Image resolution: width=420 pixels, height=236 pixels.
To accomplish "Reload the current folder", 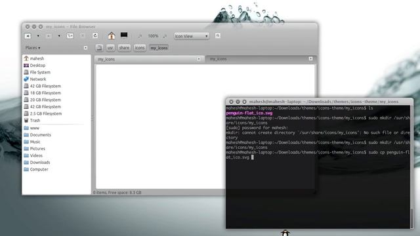I will coord(95,35).
